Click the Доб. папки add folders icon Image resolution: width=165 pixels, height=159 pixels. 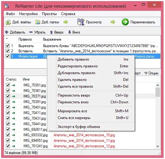pyautogui.click(x=38, y=22)
